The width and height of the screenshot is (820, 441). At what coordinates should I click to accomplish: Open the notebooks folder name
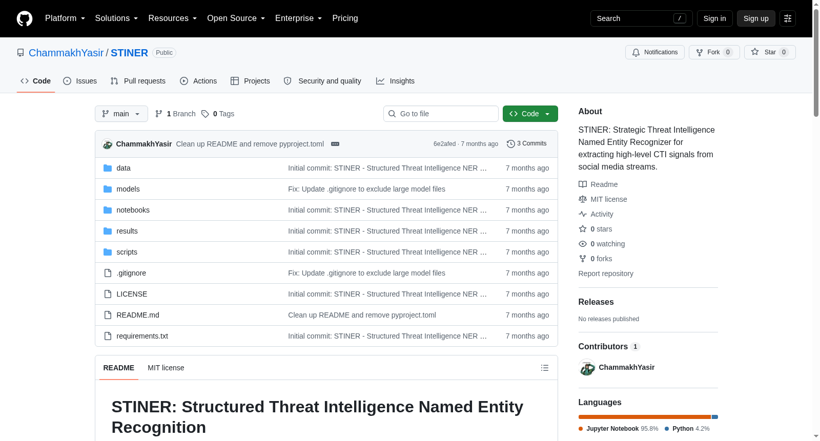tap(133, 210)
